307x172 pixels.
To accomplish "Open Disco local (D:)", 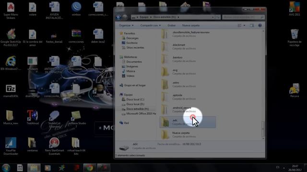I will click(x=135, y=104).
